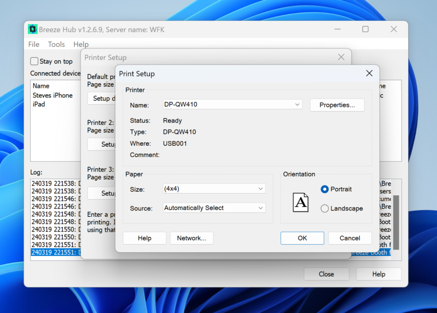Image resolution: width=437 pixels, height=313 pixels.
Task: Maximize the Breeze Hub window
Action: coord(365,29)
